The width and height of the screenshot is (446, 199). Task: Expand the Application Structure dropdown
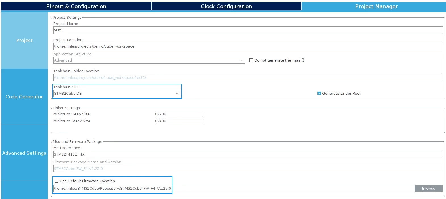pyautogui.click(x=149, y=60)
